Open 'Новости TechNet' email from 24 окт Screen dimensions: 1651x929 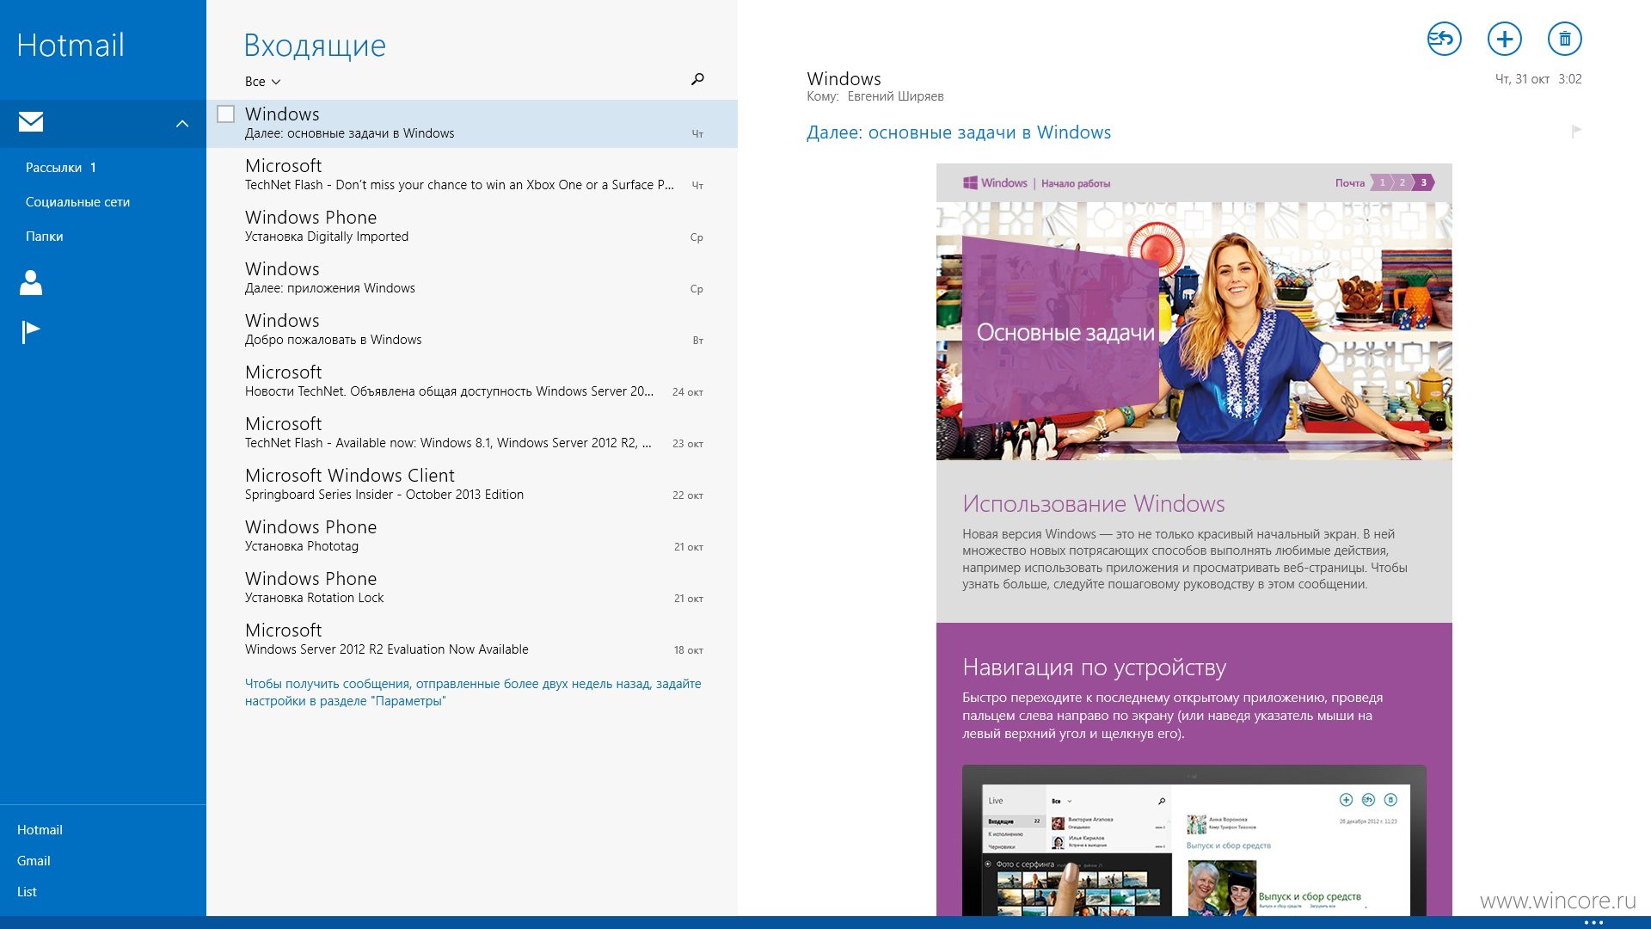pyautogui.click(x=472, y=381)
